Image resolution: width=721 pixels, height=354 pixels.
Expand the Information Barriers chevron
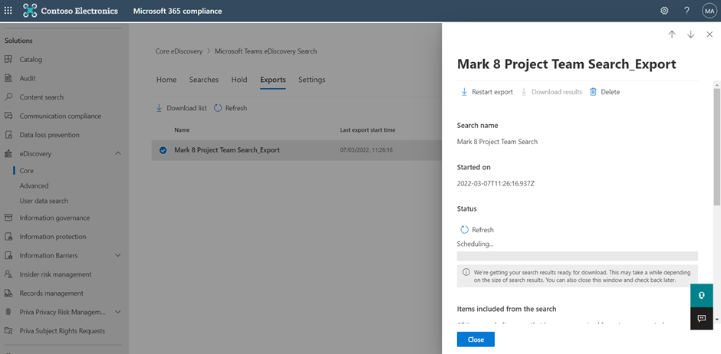(x=117, y=255)
